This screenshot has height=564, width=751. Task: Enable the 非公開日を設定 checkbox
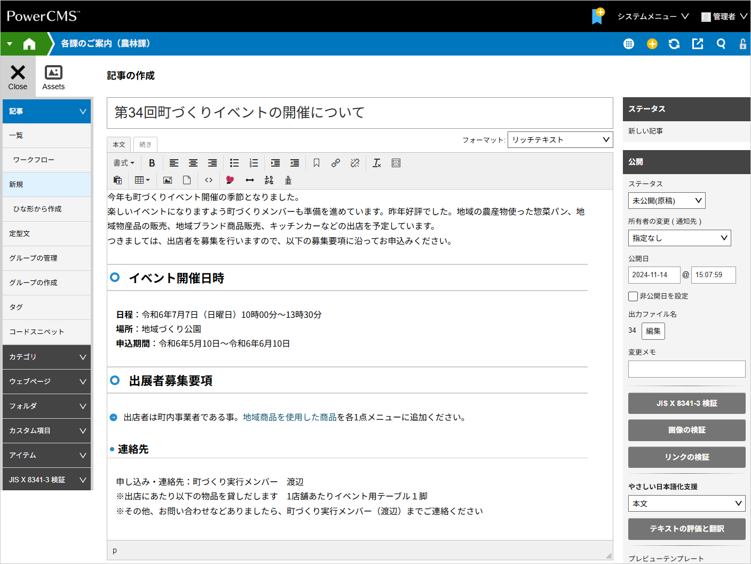[x=633, y=296]
